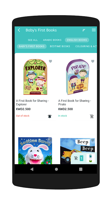
Task: Favorite the Explorer book with the heart
Action: 51,61
